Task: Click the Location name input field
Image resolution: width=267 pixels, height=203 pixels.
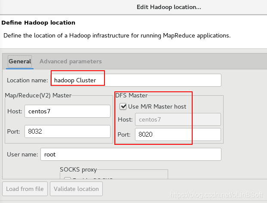Action: pyautogui.click(x=136, y=80)
